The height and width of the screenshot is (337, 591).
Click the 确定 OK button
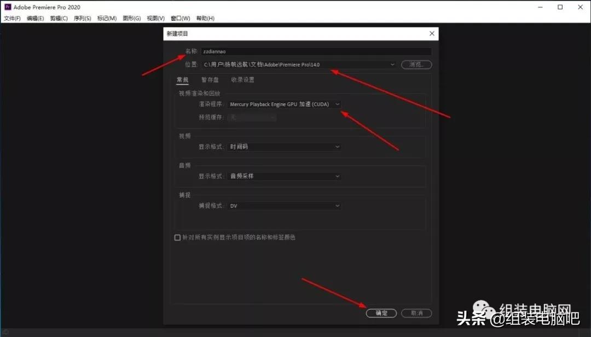[x=381, y=313]
